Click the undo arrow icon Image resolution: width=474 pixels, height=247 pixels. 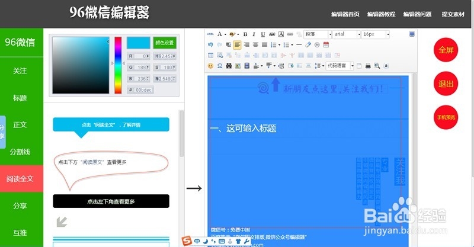[210, 45]
